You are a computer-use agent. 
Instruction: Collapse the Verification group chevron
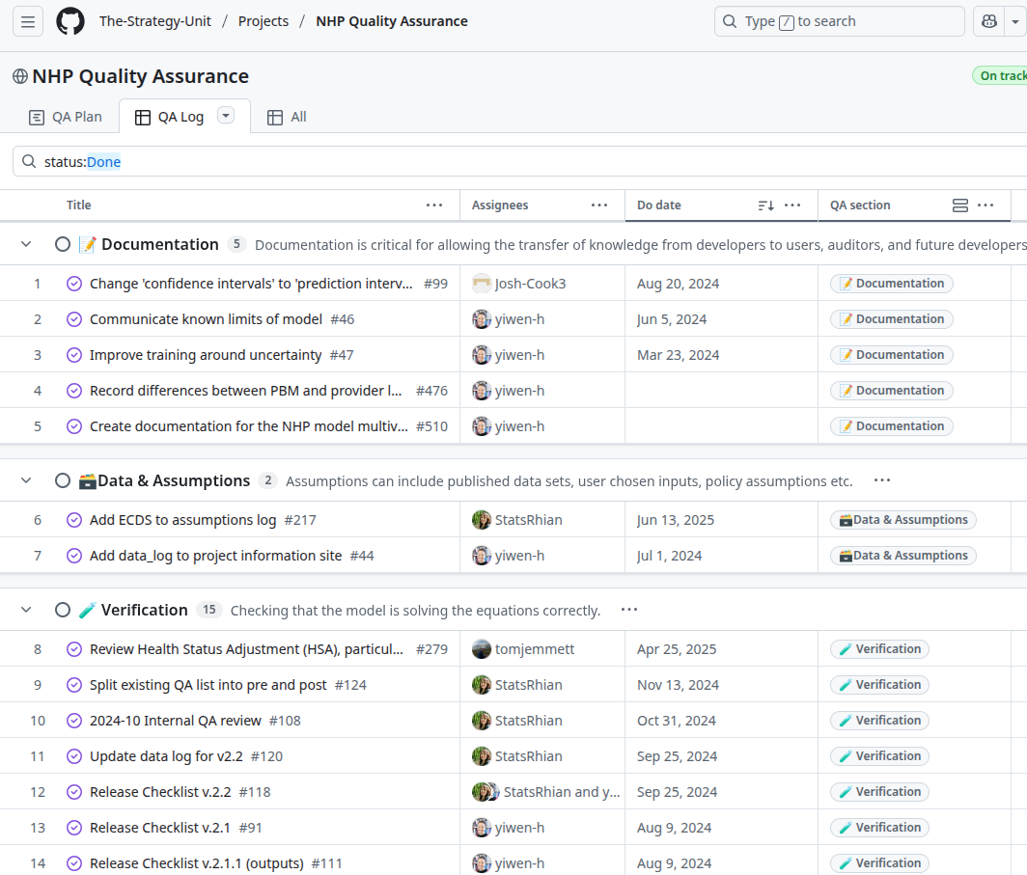tap(27, 610)
